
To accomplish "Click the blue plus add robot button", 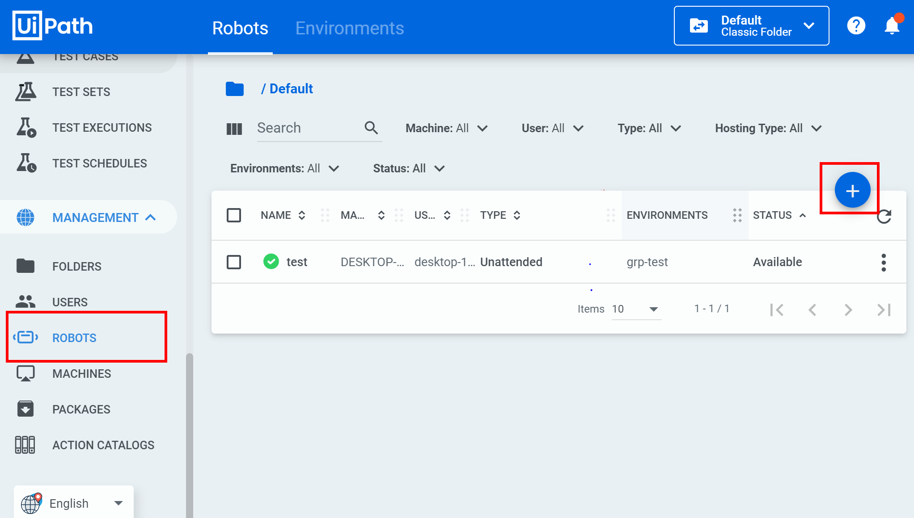I will [x=852, y=190].
